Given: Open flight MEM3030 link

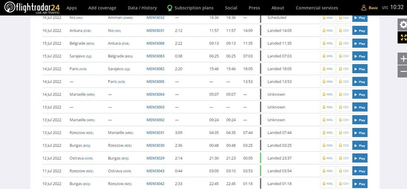Looking at the screenshot, I should click(x=155, y=146).
